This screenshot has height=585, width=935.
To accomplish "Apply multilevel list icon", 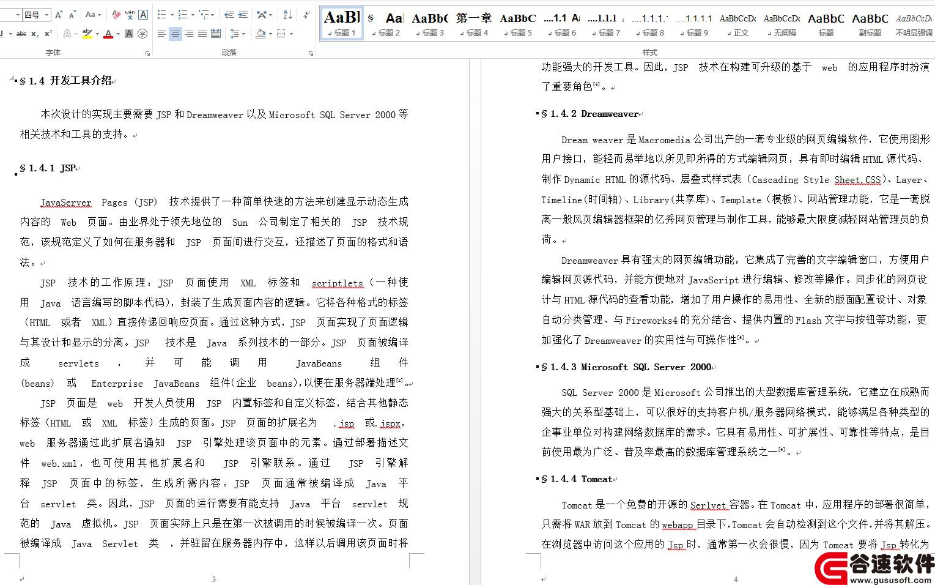I will coord(204,15).
